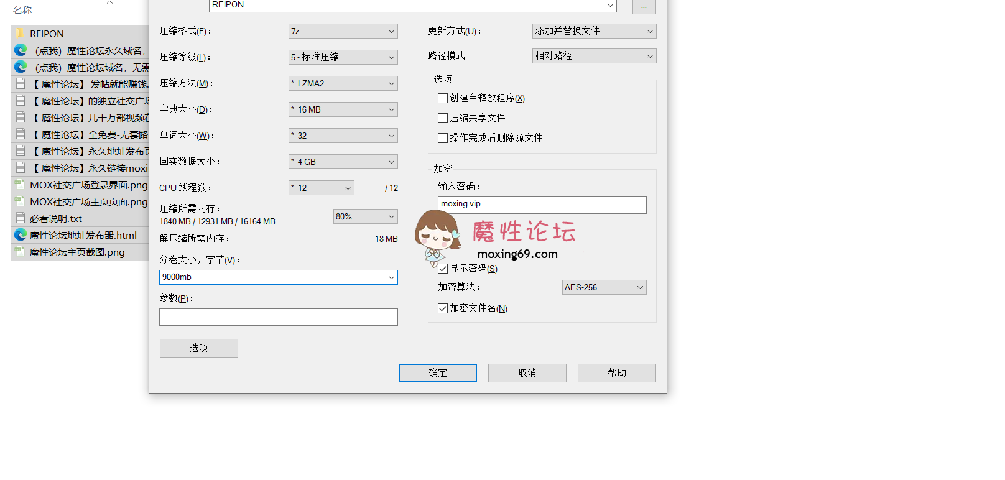The height and width of the screenshot is (480, 1005).
Task: Click text file icon of 必看说明.txt
Action: click(x=21, y=218)
